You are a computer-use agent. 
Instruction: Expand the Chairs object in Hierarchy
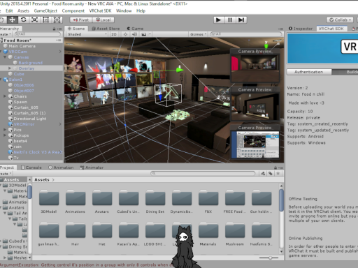5,96
